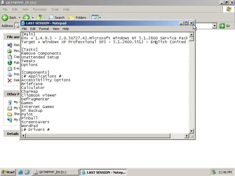
Task: Click the "Unattended Setup" line
Action: point(40,57)
